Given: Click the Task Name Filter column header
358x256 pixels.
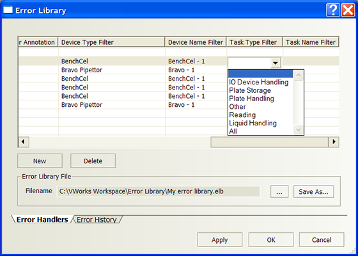Looking at the screenshot, I should (311, 42).
